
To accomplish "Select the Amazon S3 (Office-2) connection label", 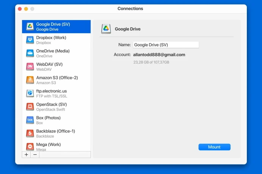I will tap(57, 78).
